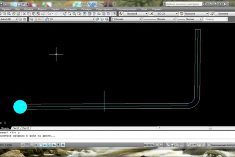Click the Paste icon in standard toolbar
Viewport: 235px width, 157px height.
pos(34,14)
